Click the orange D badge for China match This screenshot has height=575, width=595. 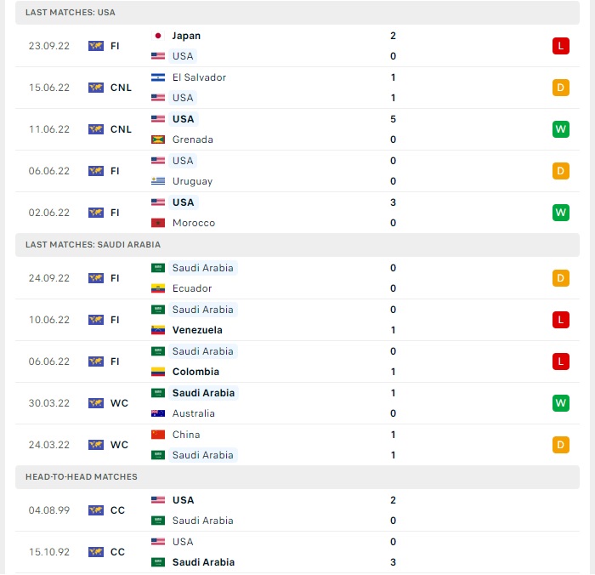pos(560,445)
